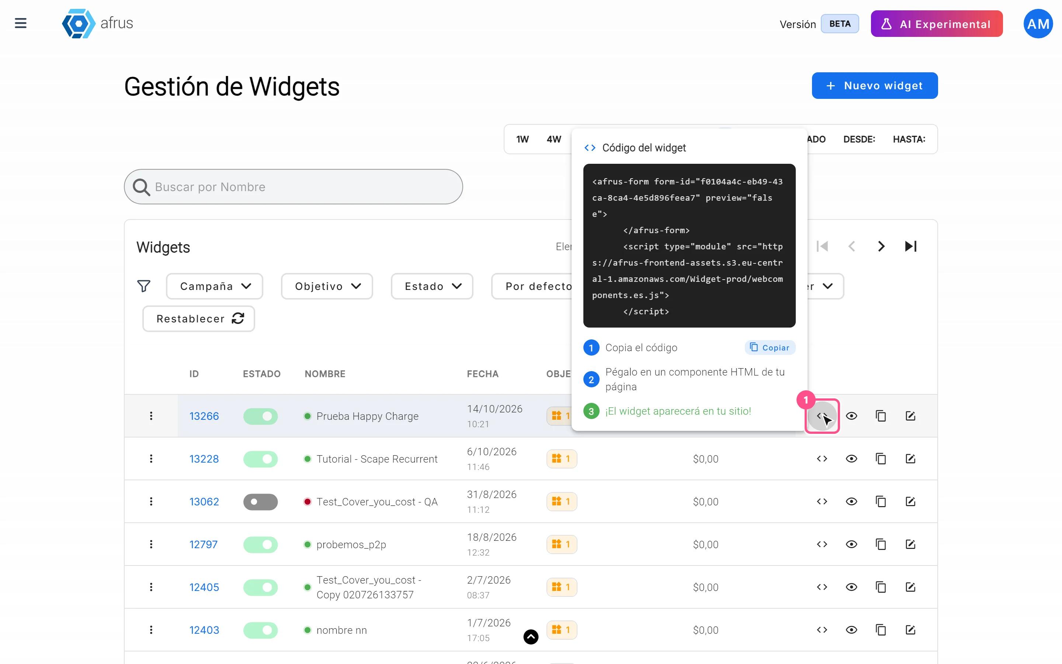Select the 1W time range
The height and width of the screenshot is (664, 1062).
pyautogui.click(x=522, y=139)
